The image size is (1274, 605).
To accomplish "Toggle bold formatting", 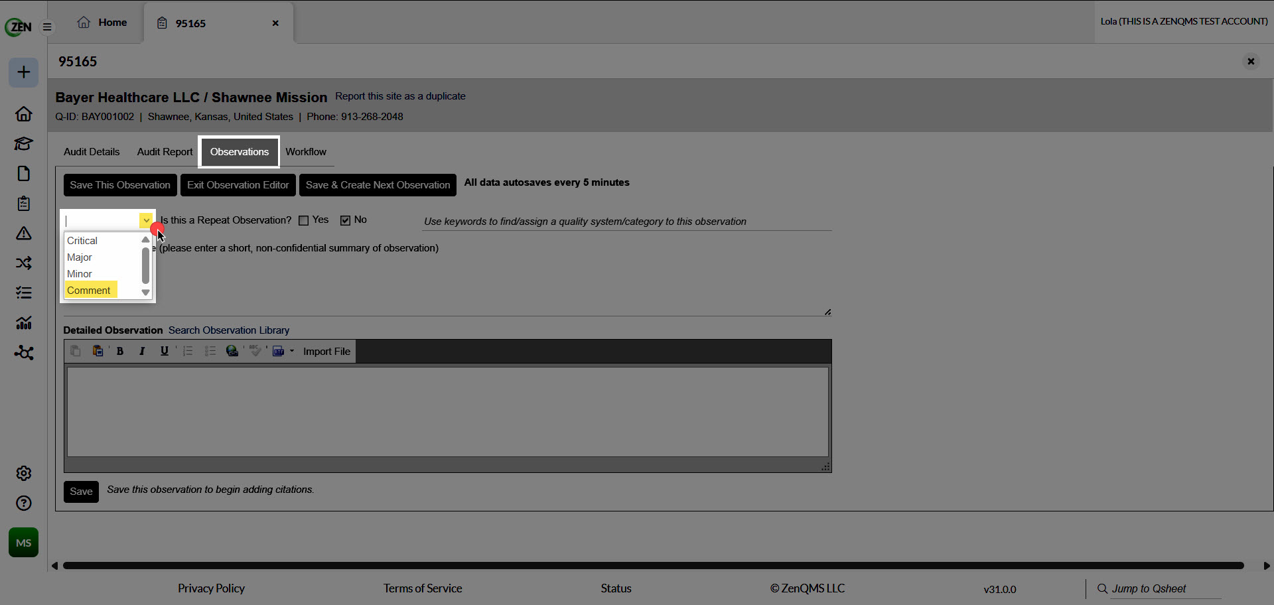I will pyautogui.click(x=120, y=351).
